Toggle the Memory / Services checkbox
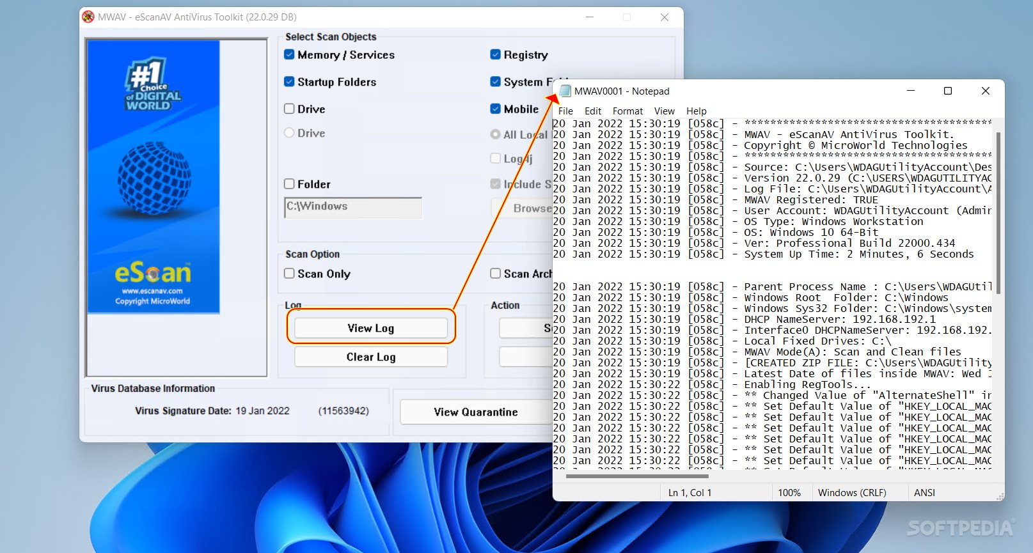Screen dimensions: 1033x553 (289, 54)
